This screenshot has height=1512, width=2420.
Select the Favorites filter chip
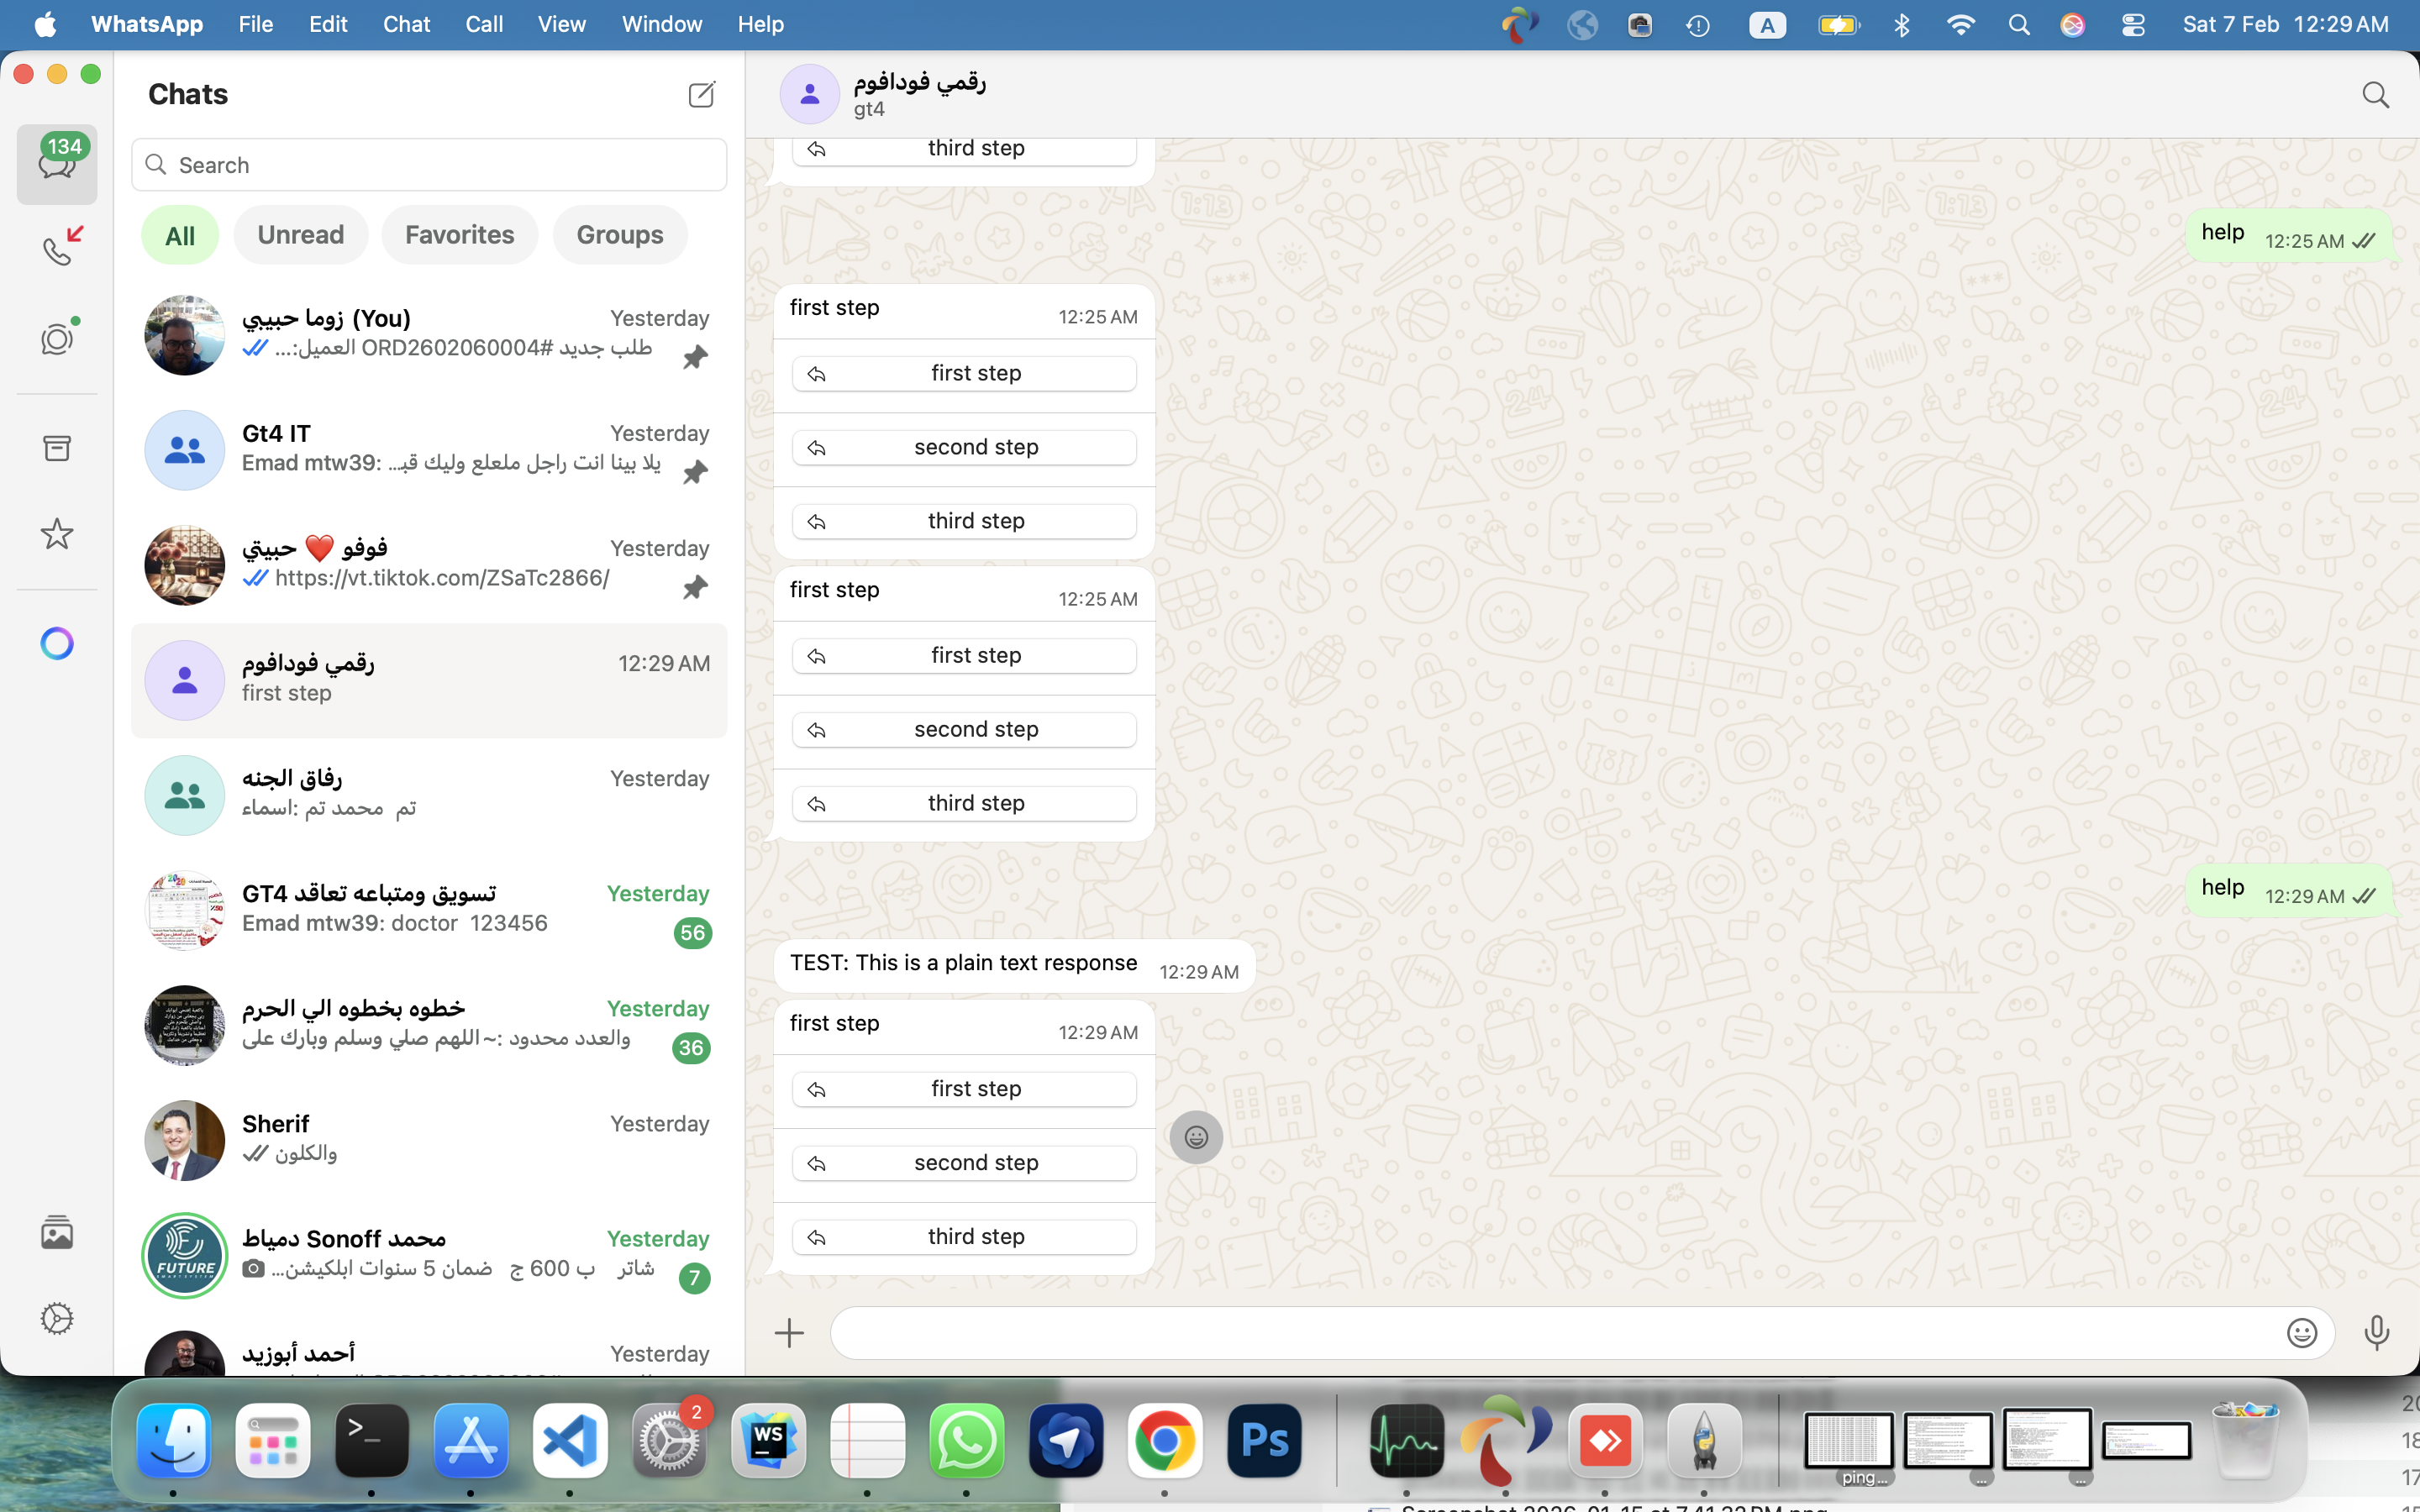point(459,235)
